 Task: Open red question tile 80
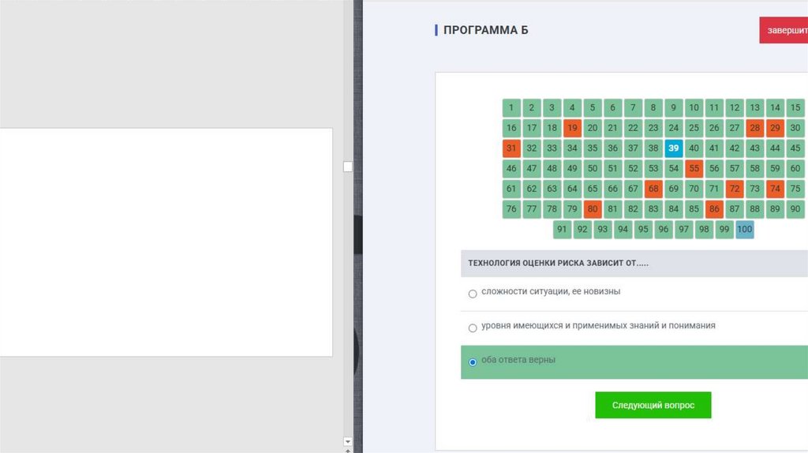pos(593,209)
